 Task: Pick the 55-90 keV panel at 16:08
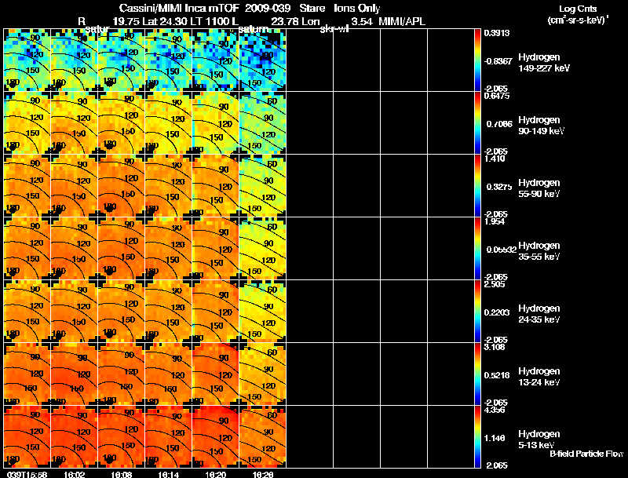[x=122, y=186]
